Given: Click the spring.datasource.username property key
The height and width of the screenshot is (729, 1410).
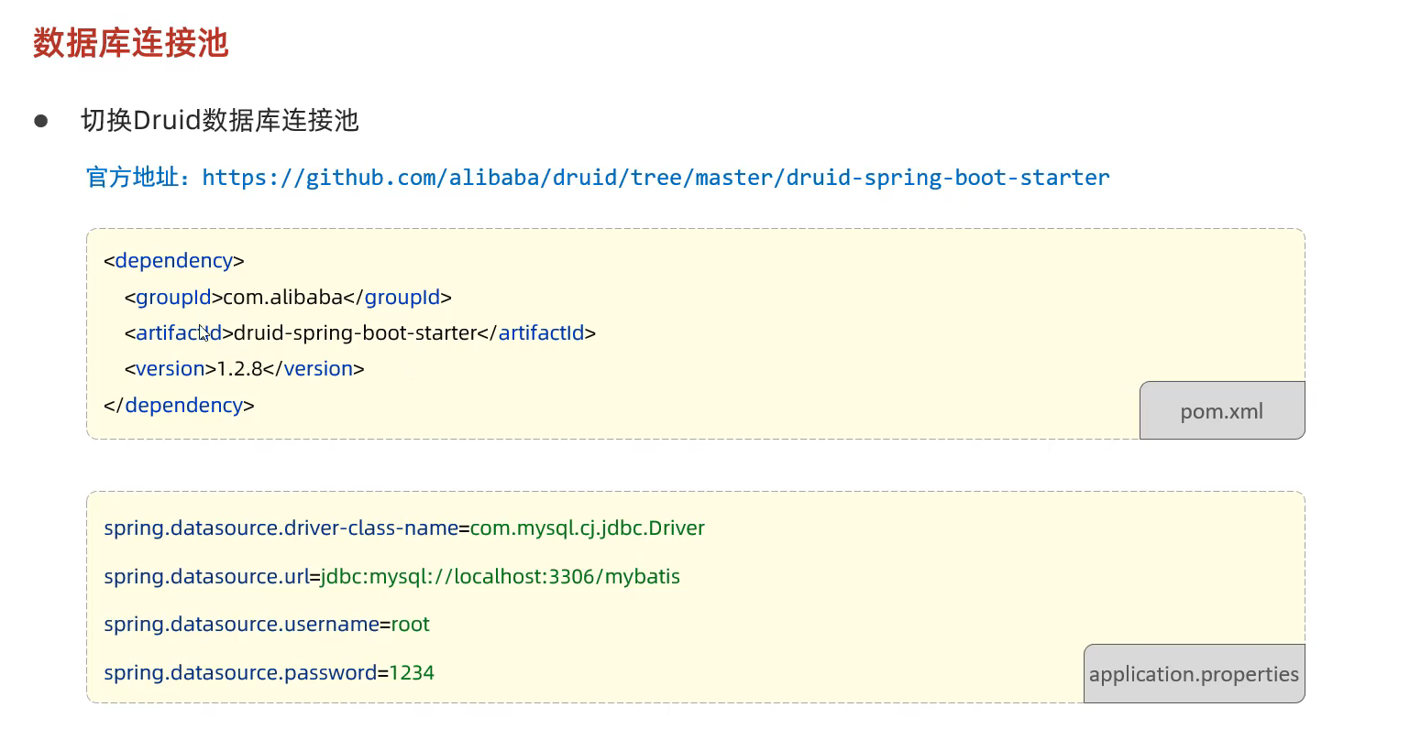Looking at the screenshot, I should point(241,625).
